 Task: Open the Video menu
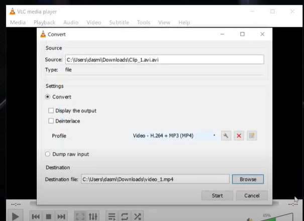click(94, 23)
